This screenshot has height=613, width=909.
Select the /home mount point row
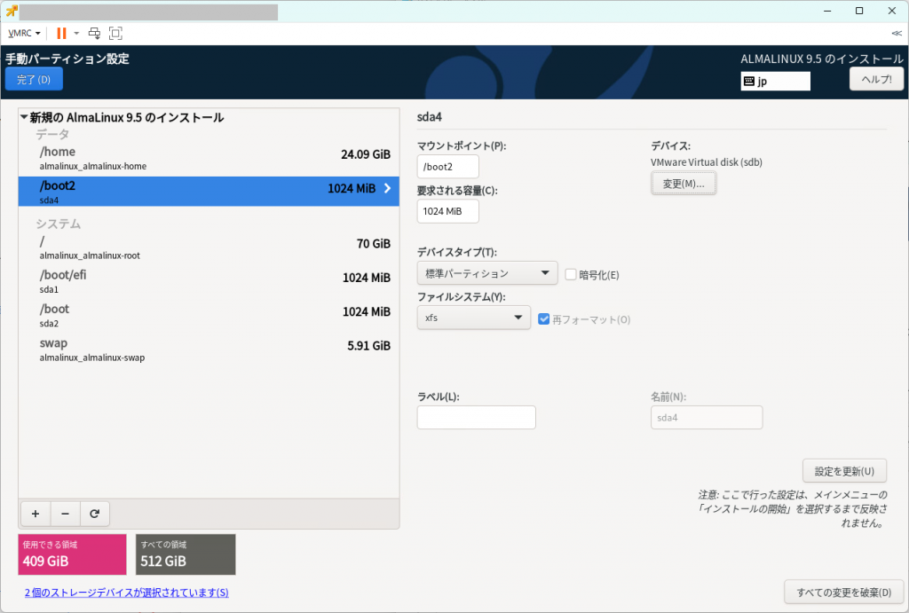tap(209, 158)
